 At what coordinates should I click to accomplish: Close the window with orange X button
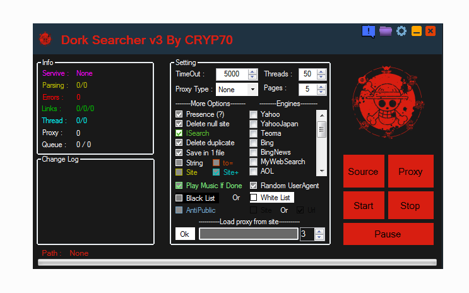tap(430, 31)
